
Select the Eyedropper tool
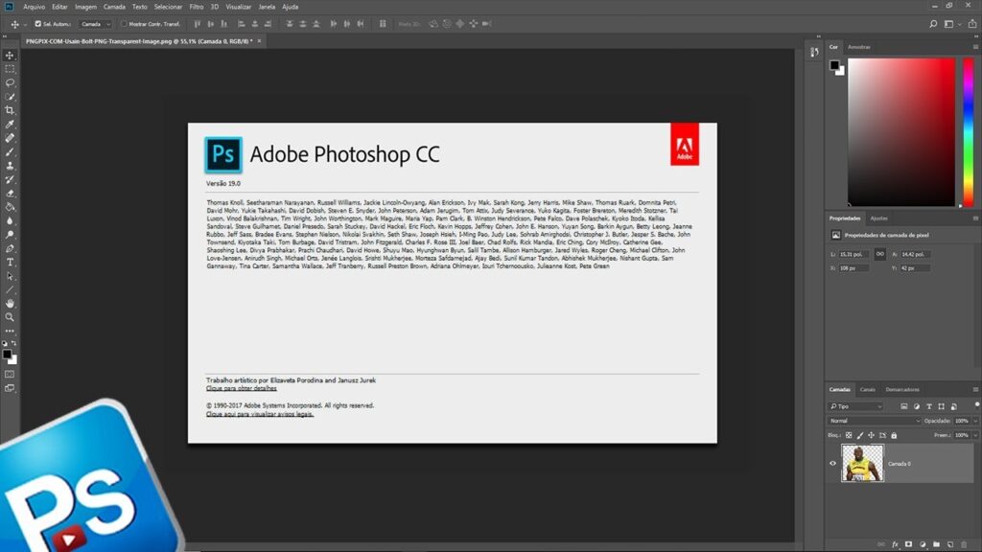coord(10,124)
